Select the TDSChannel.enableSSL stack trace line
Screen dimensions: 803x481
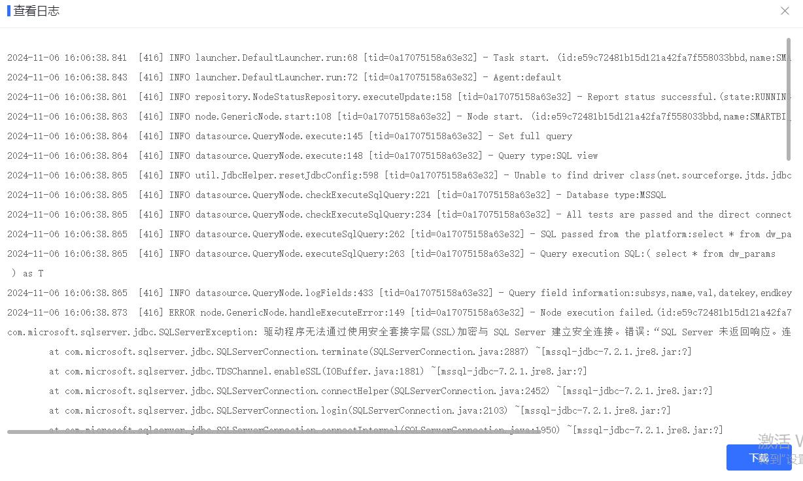[318, 371]
